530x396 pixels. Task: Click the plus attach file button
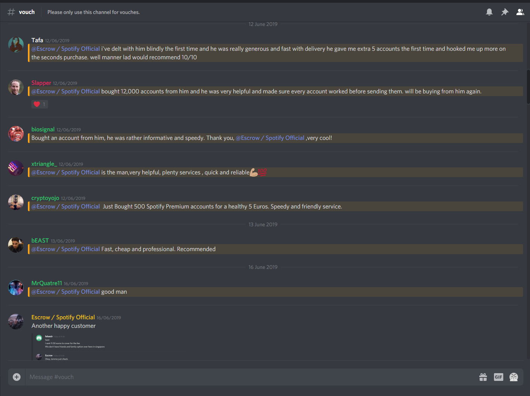click(17, 377)
